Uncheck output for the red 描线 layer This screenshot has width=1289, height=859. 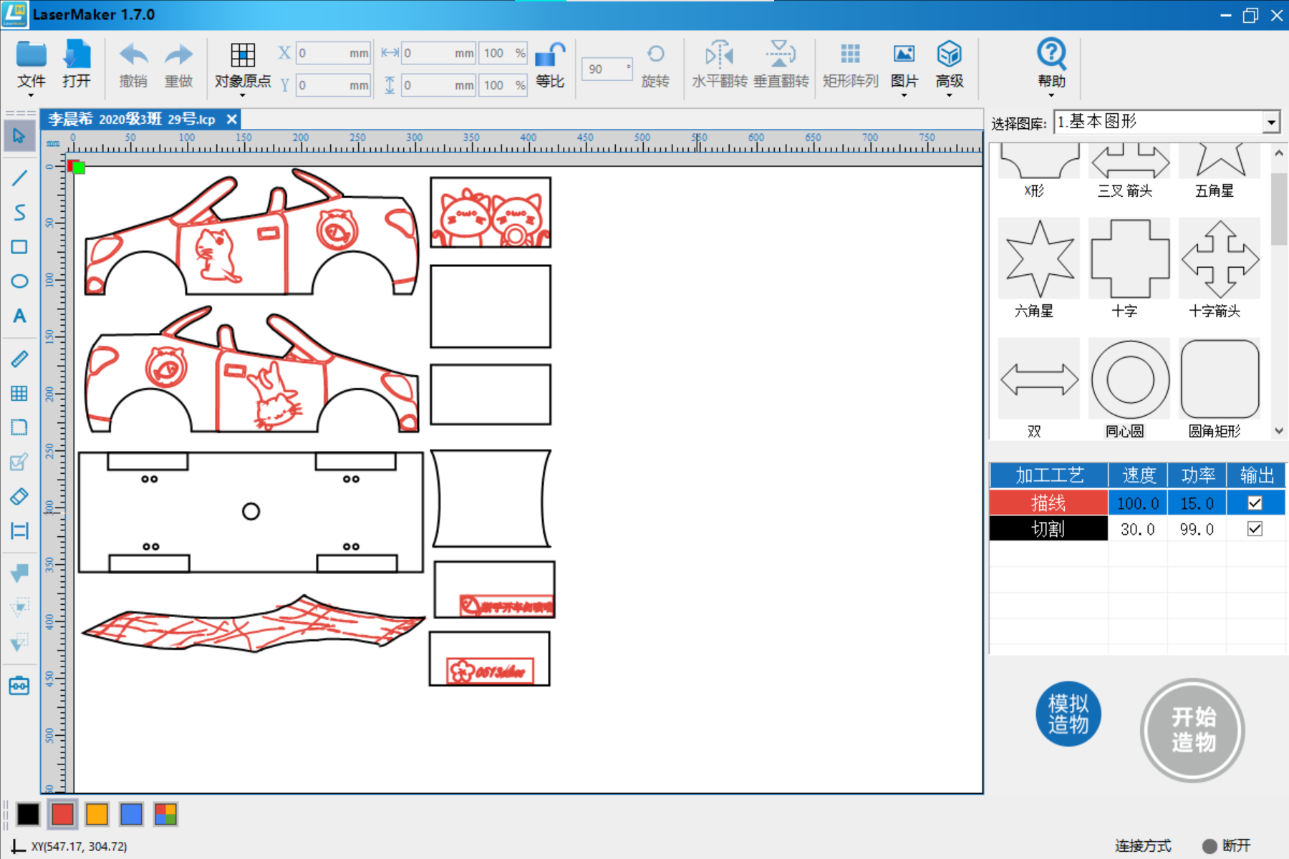pos(1255,503)
